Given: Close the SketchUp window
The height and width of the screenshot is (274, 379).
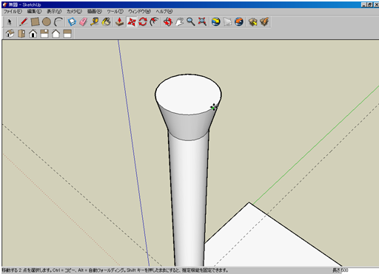Looking at the screenshot, I should pyautogui.click(x=376, y=4).
